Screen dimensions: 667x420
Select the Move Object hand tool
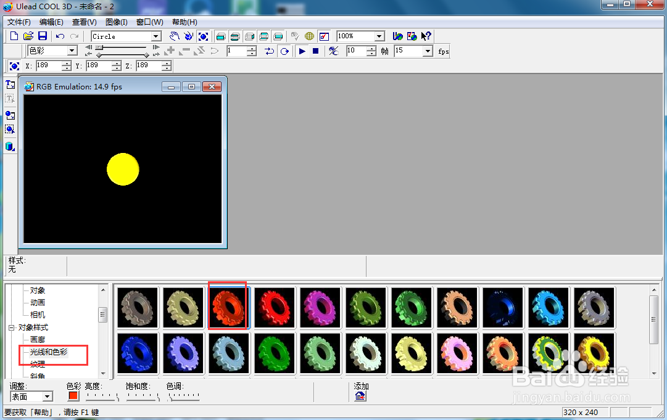[x=175, y=36]
